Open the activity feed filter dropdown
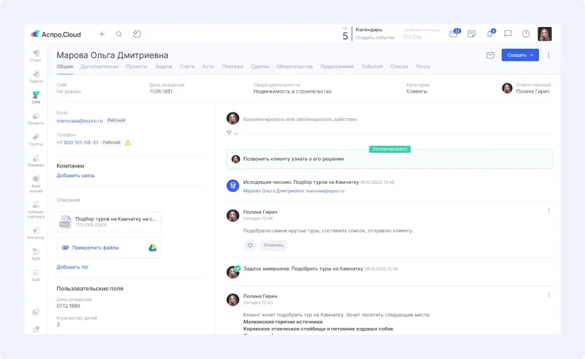This screenshot has width=585, height=359. point(232,133)
